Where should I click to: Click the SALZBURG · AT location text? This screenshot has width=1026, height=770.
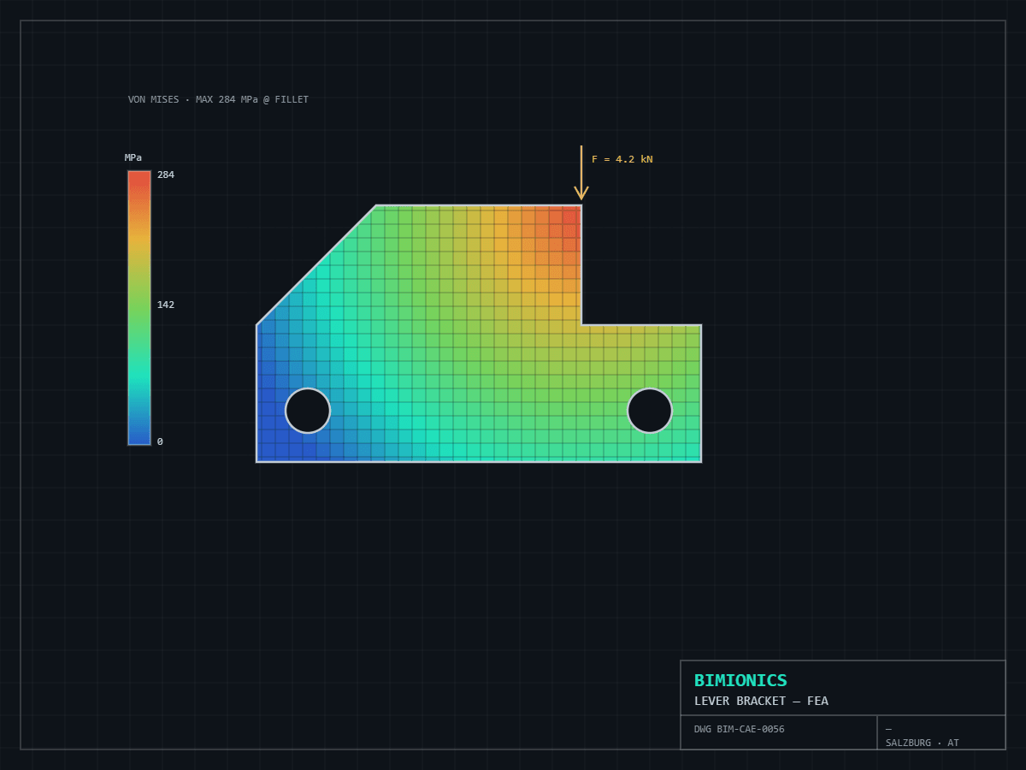[922, 743]
